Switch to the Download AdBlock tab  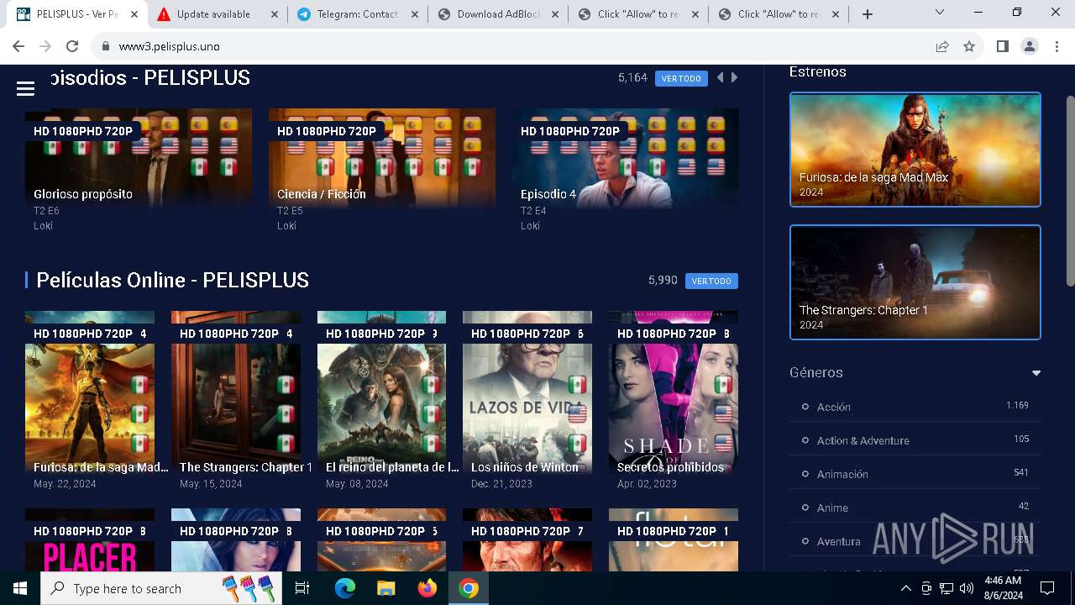[499, 14]
